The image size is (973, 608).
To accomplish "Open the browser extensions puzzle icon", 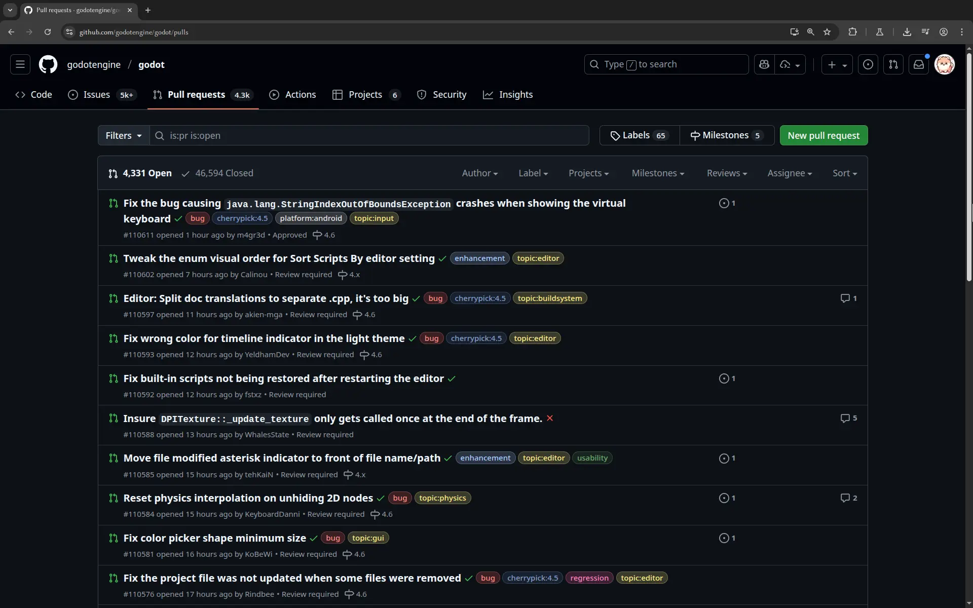I will (x=853, y=32).
